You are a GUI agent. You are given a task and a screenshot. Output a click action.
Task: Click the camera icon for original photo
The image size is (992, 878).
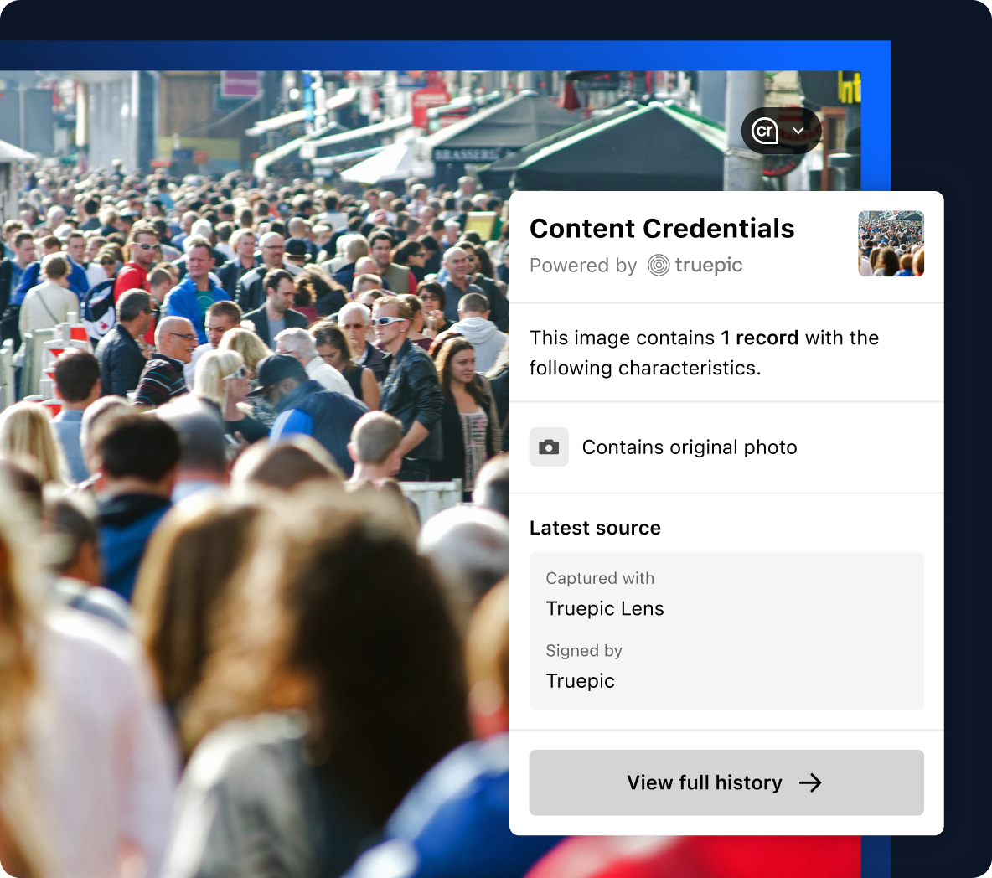549,447
